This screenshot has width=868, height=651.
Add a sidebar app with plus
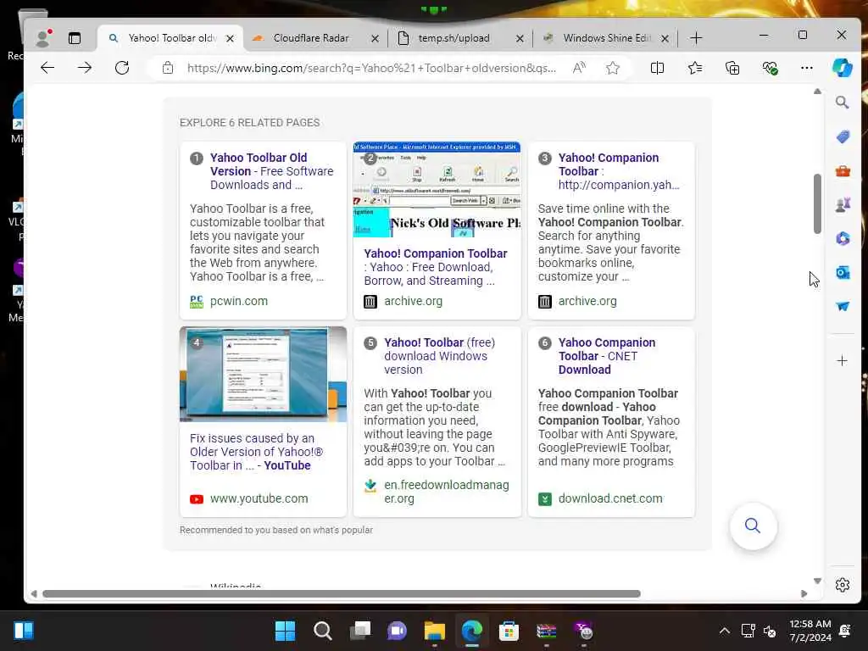842,361
